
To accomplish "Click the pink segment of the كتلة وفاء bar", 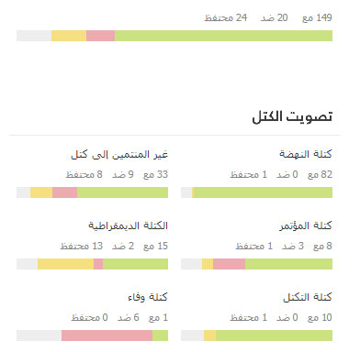I will pyautogui.click(x=107, y=335).
